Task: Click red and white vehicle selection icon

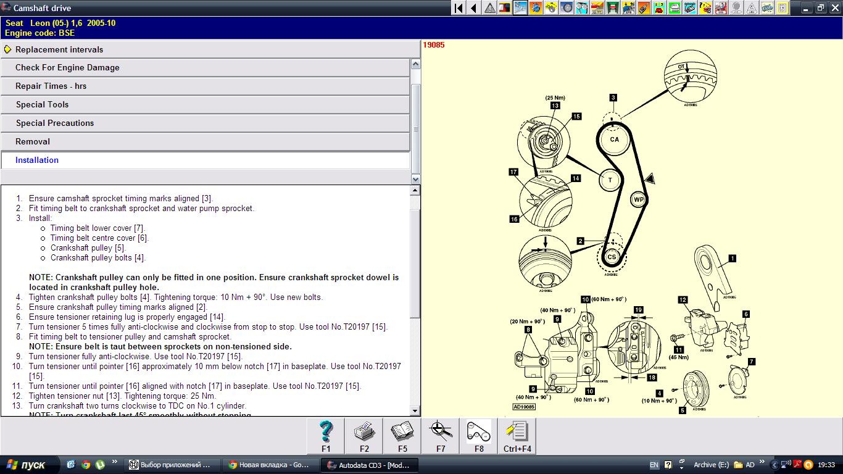Action: pyautogui.click(x=505, y=8)
